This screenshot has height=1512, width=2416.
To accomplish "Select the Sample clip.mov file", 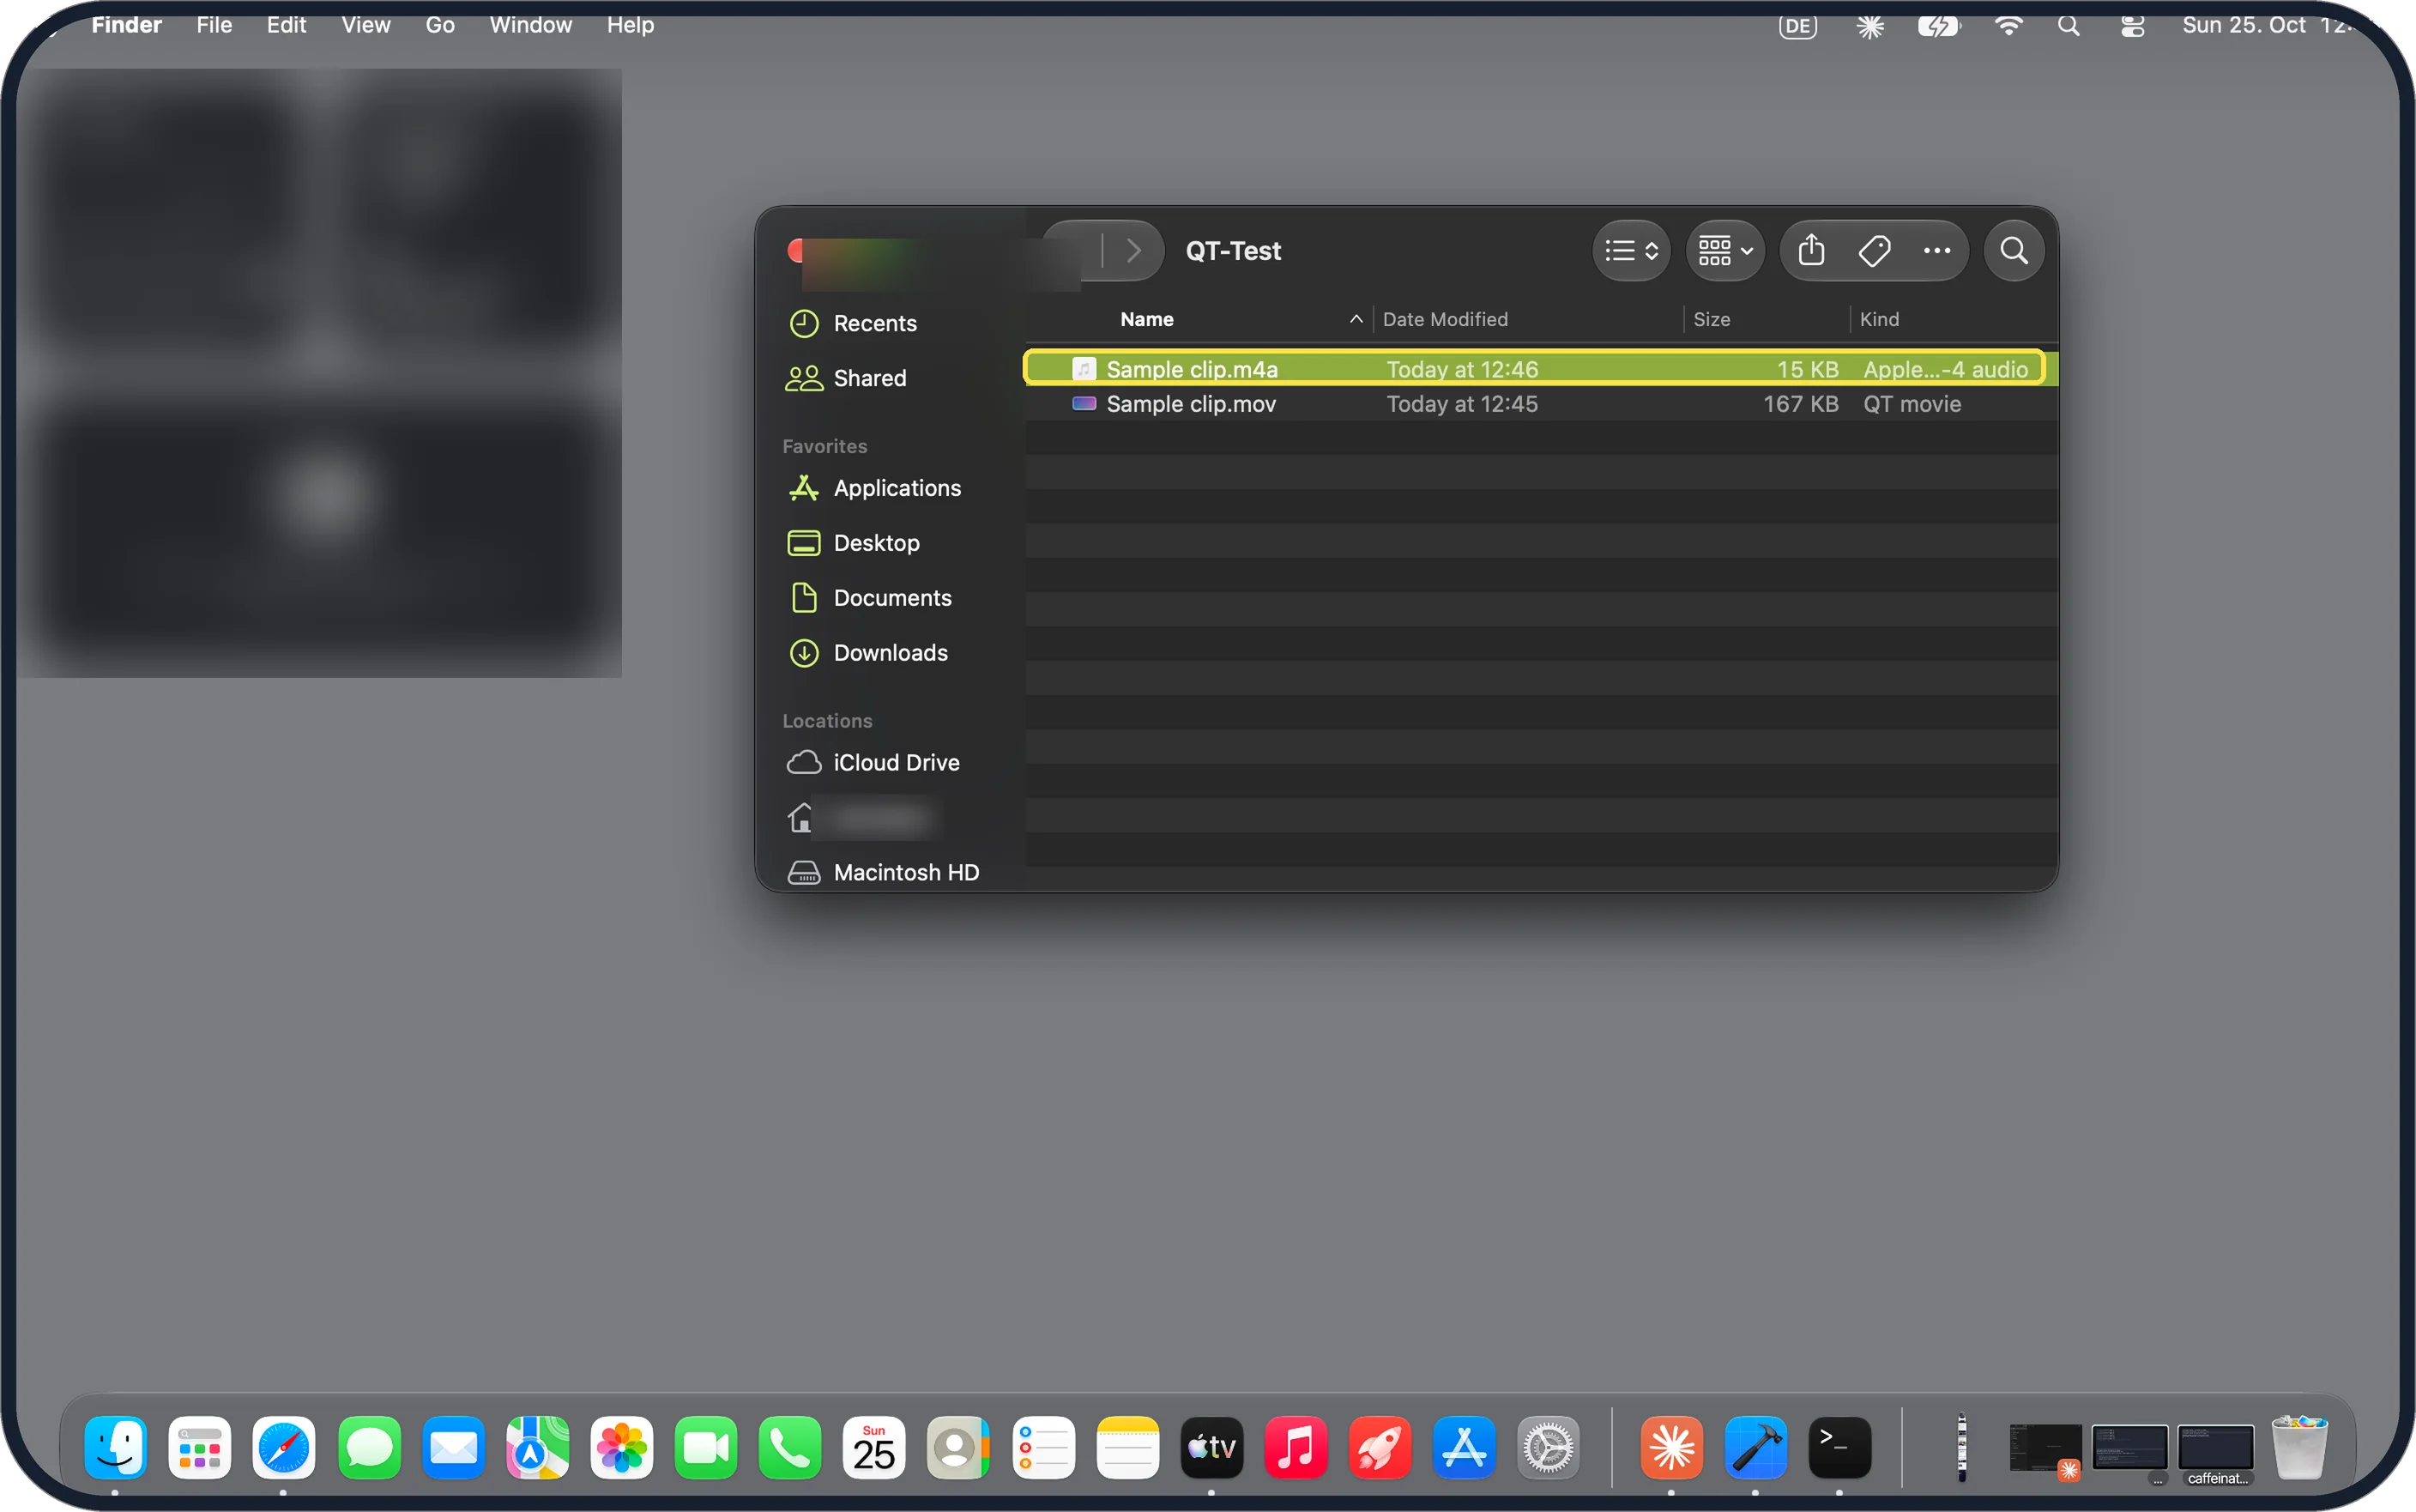I will pos(1542,404).
